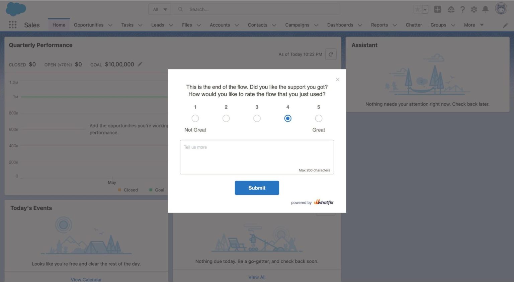Screen dimensions: 514x282
Task: Expand the Opportunities tab dropdown
Action: 110,25
